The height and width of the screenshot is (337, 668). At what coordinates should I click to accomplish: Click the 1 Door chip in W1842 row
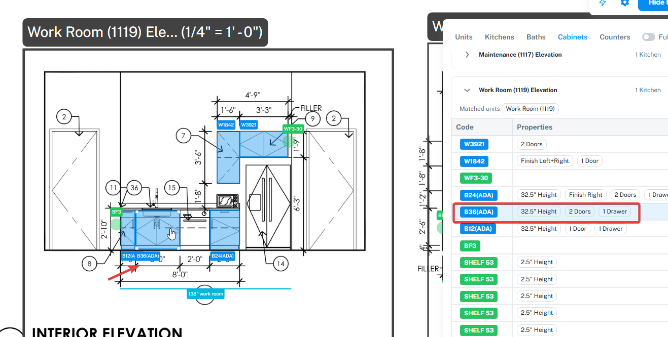pos(589,161)
